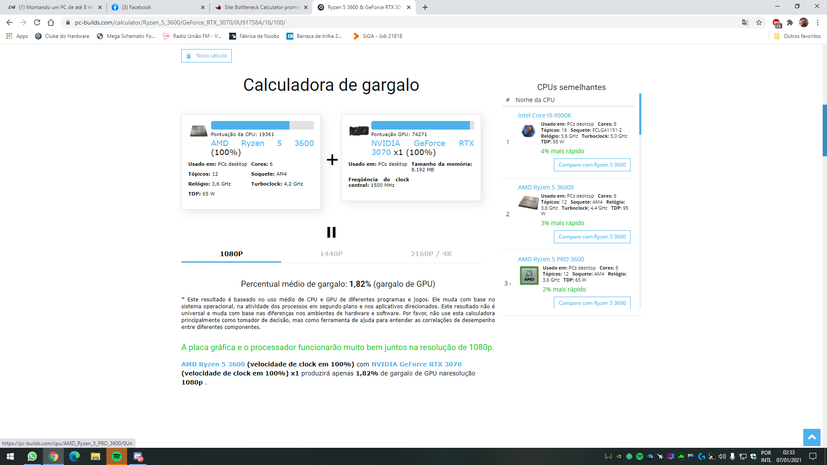Click the Intel Core i9-9900K chip image
Viewport: 827px width, 465px height.
click(528, 131)
